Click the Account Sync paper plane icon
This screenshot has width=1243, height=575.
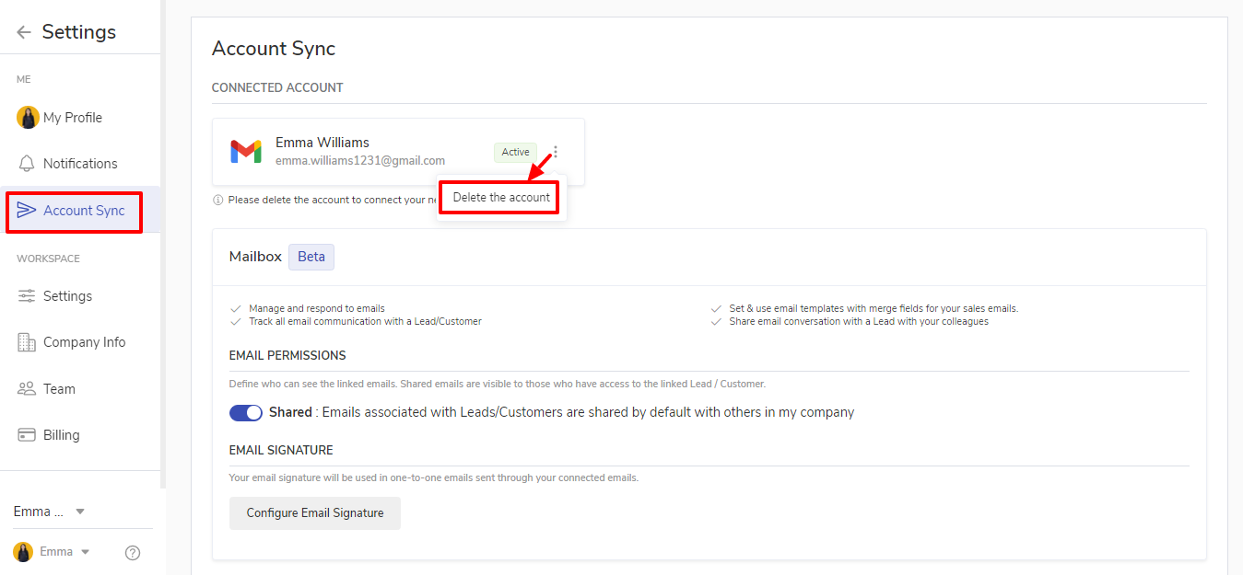tap(27, 211)
